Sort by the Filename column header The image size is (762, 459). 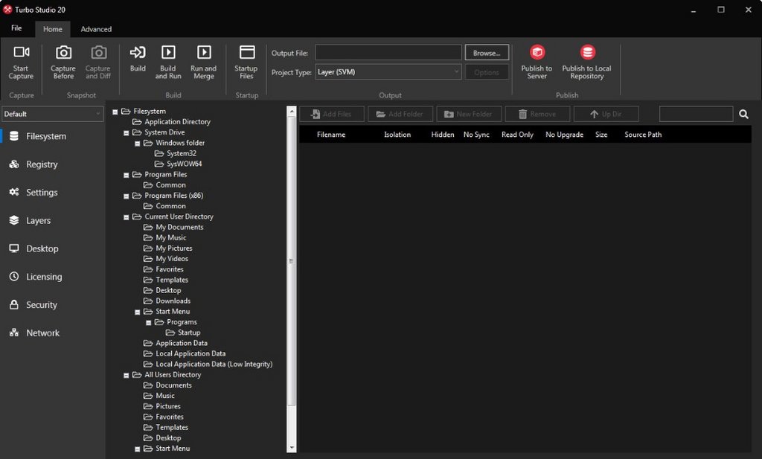331,135
